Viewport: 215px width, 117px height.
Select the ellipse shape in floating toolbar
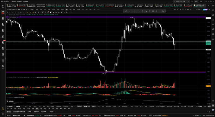click(x=156, y=11)
